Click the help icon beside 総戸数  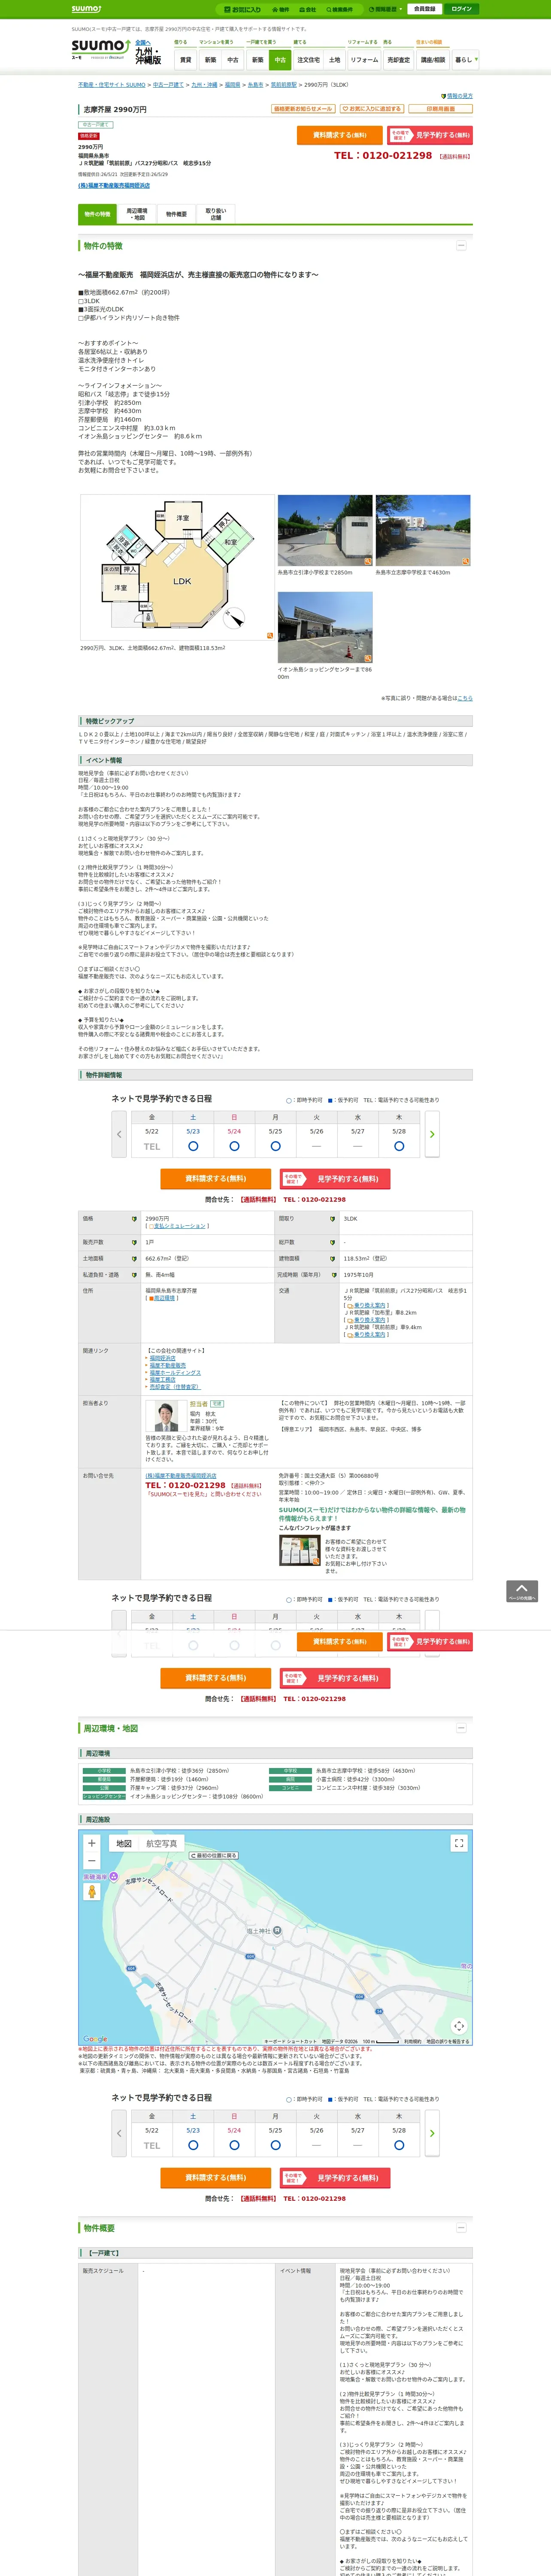(x=332, y=1242)
